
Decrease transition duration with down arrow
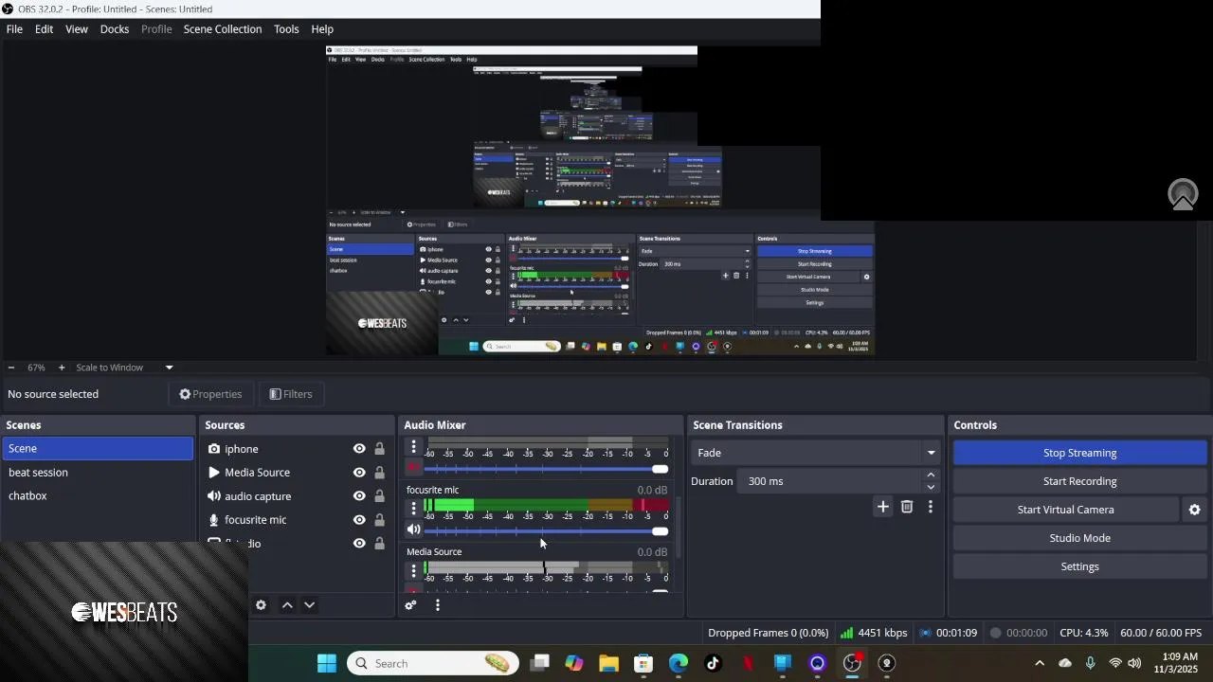931,487
